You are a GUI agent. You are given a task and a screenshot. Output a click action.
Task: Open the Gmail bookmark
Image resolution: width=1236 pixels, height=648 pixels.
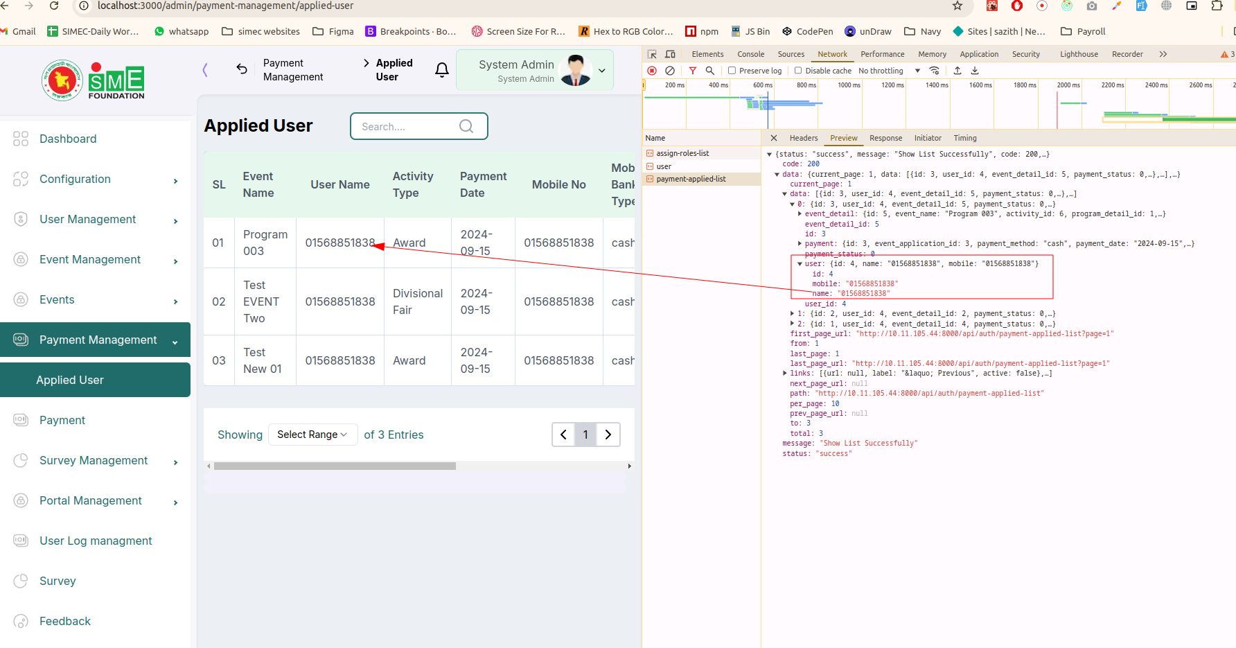tap(19, 31)
